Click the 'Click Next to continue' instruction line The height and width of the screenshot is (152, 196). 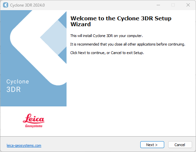[107, 53]
